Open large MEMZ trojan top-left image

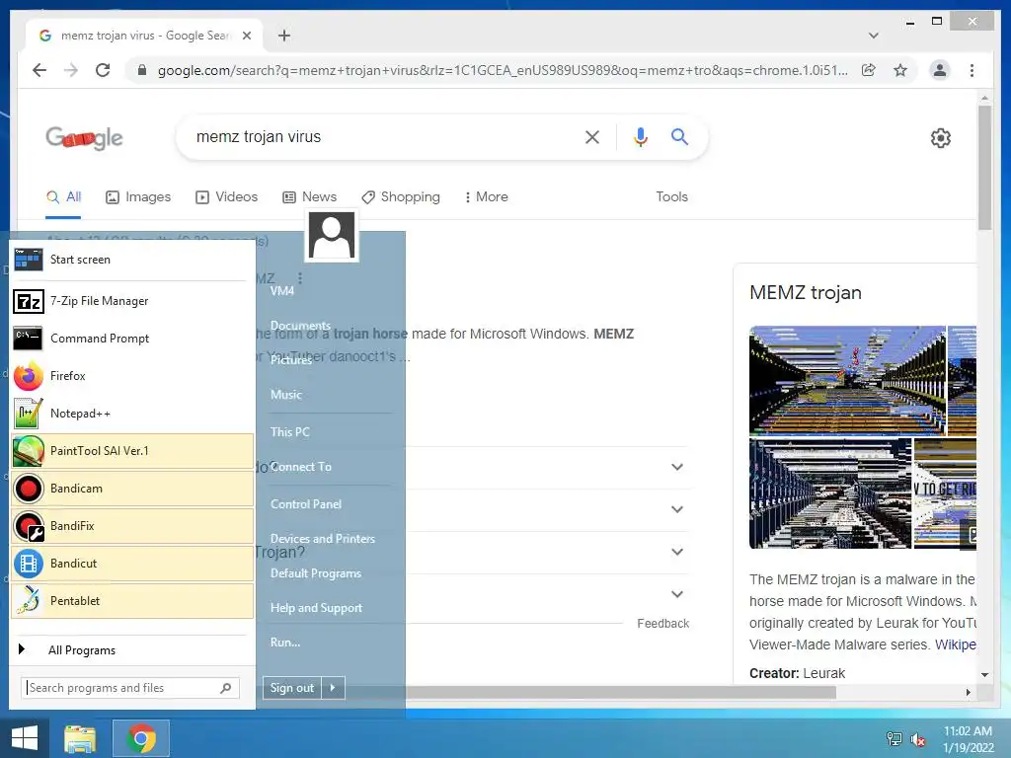tap(847, 381)
